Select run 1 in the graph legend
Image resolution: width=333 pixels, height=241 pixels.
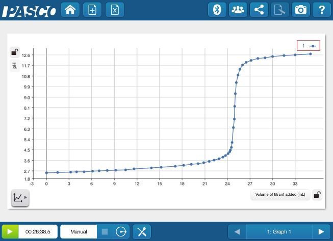(x=309, y=46)
